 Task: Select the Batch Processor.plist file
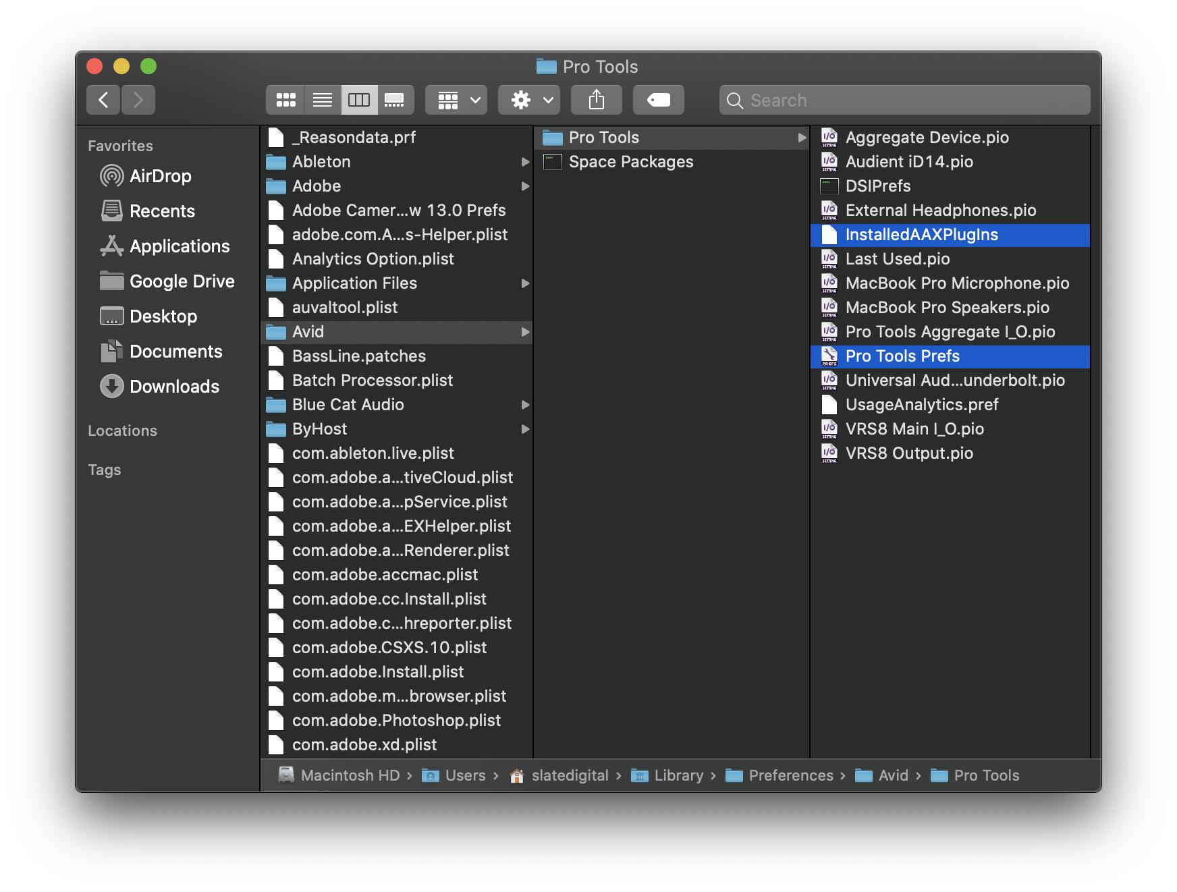coord(397,381)
